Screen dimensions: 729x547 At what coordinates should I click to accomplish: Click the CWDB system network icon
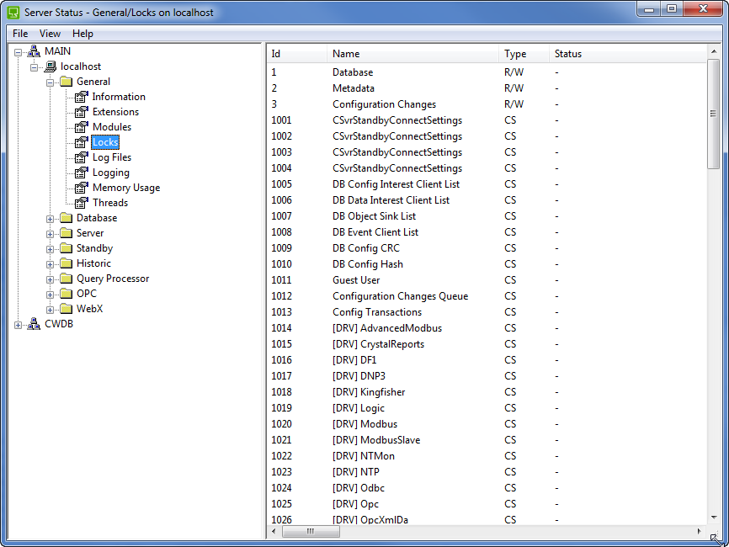point(34,324)
